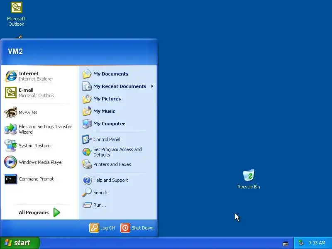
Task: Click the green start button
Action: click(20, 243)
